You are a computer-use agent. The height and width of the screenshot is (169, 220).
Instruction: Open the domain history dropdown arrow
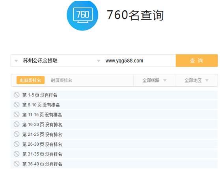99,61
